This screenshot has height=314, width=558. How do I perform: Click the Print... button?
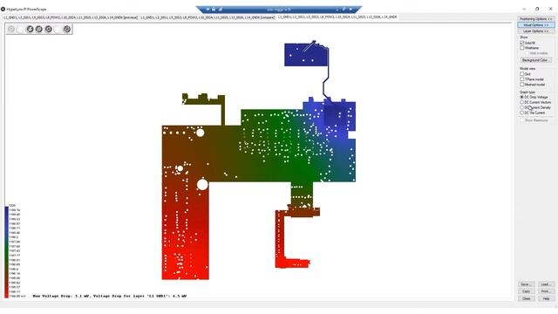coord(546,291)
